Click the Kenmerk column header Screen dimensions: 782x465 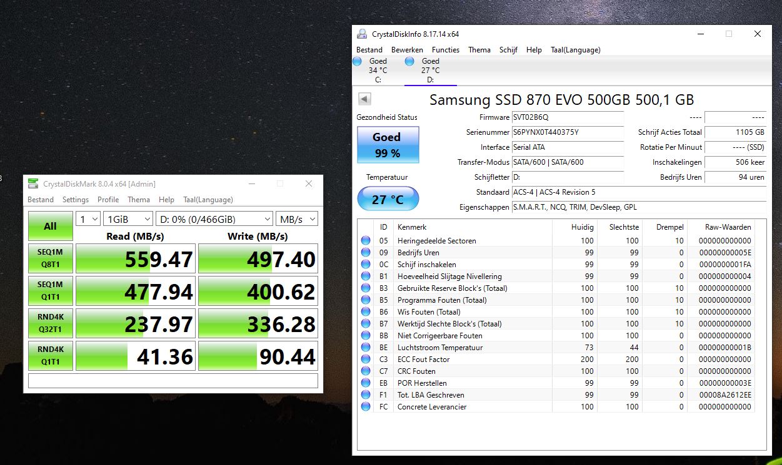(473, 227)
